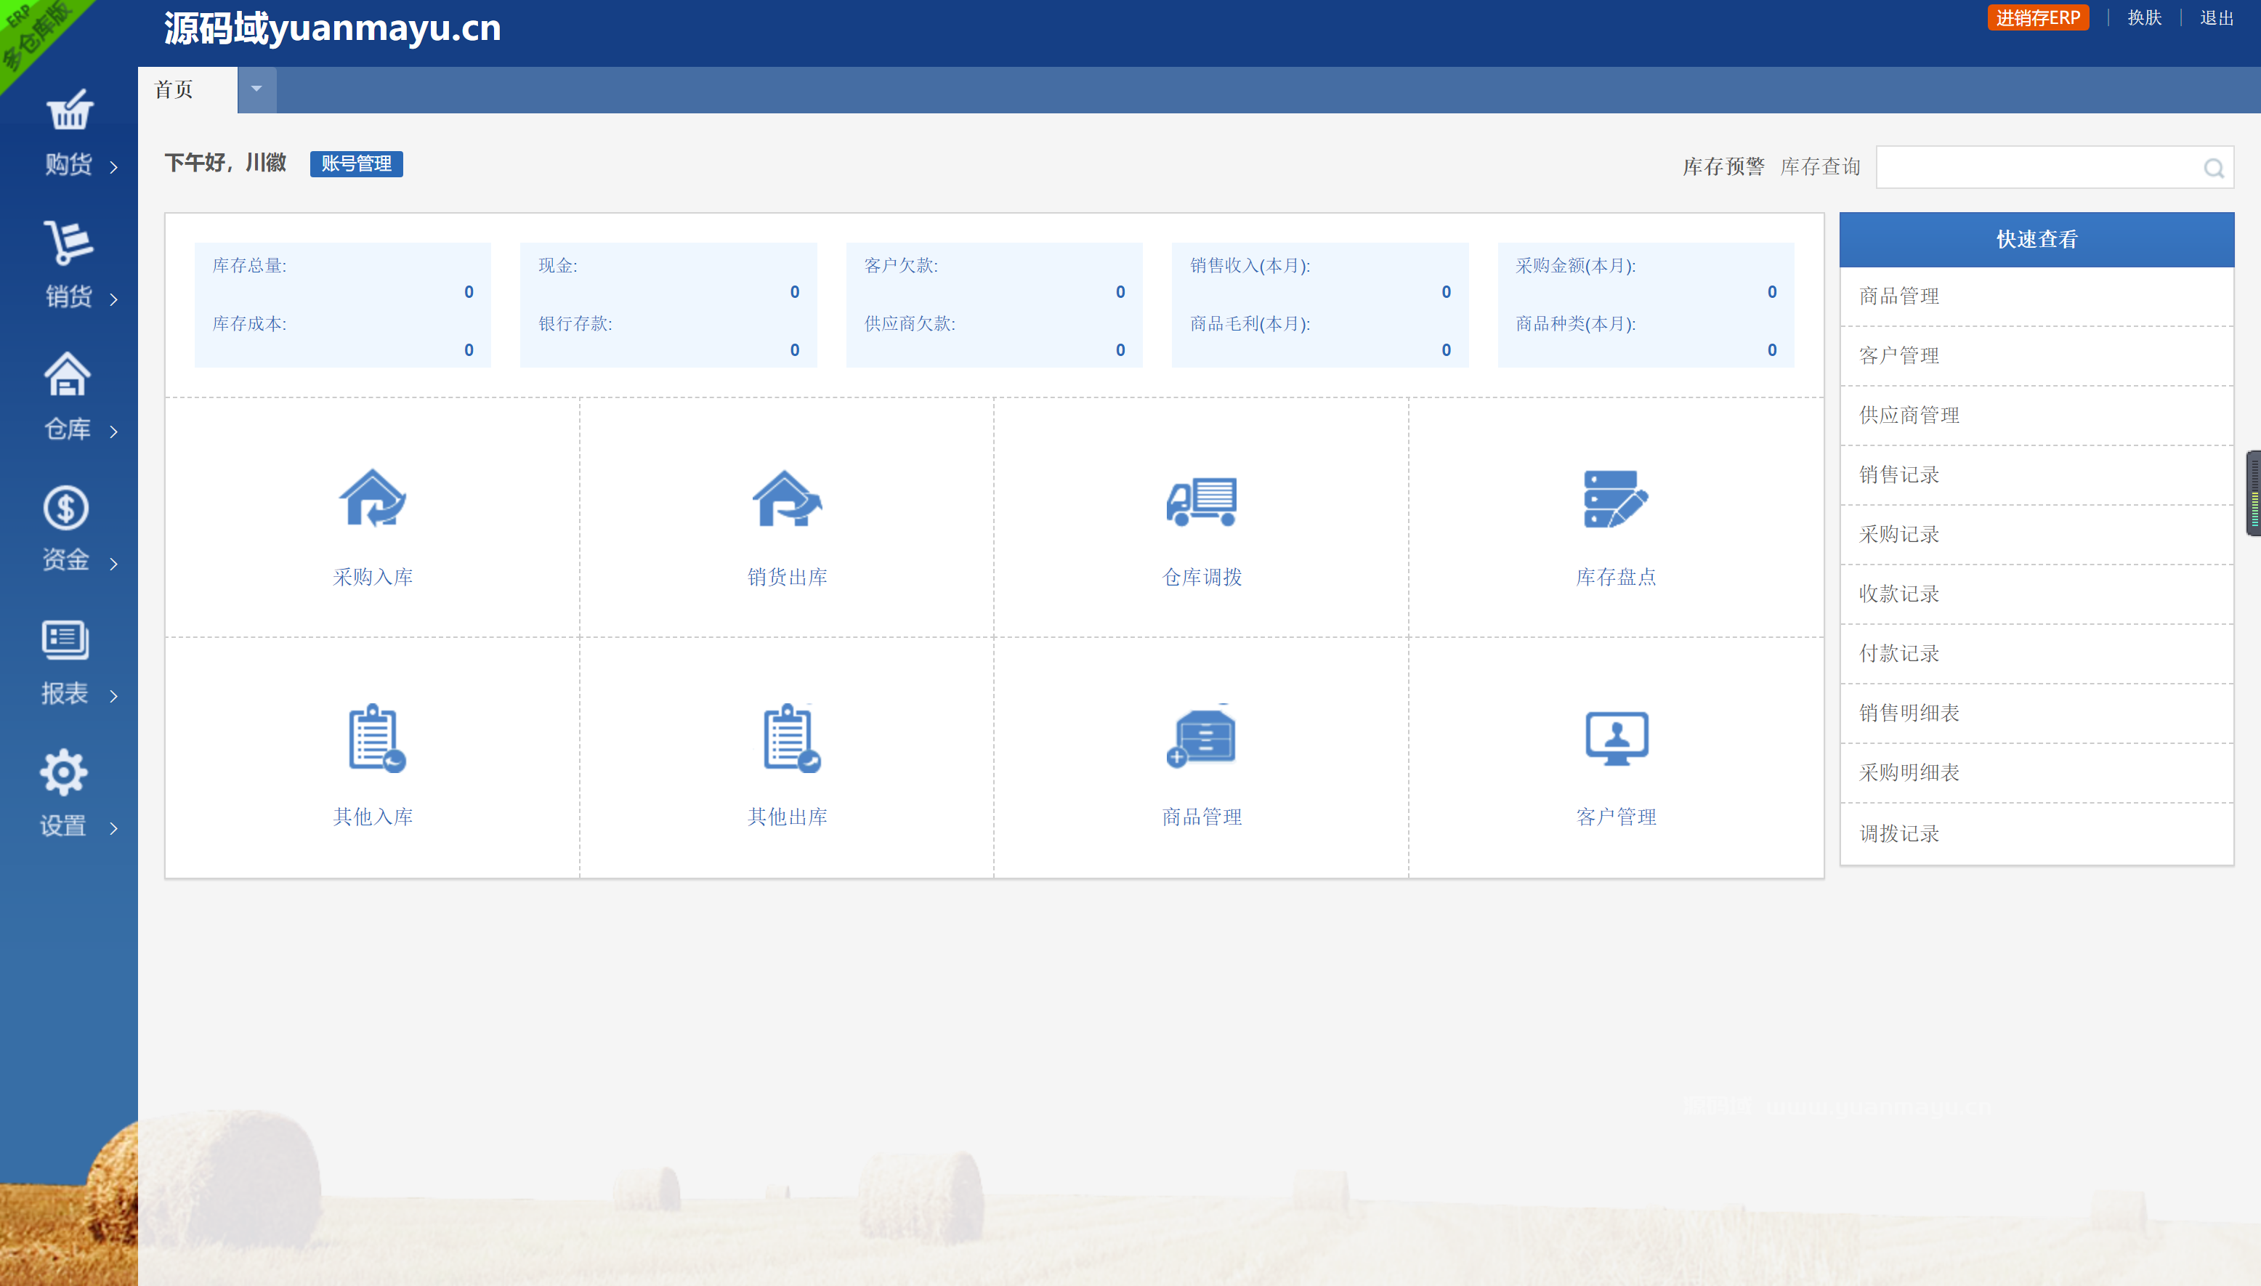This screenshot has height=1286, width=2261.
Task: Click the search magnifier icon
Action: [2213, 168]
